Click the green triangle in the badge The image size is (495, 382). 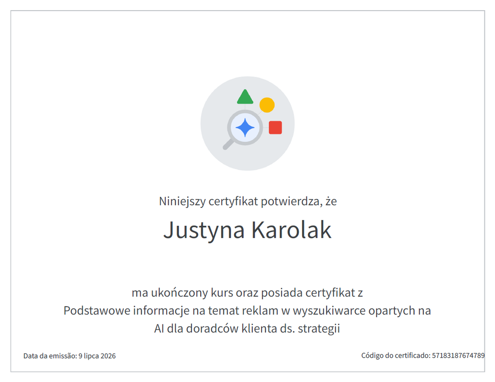pos(245,97)
